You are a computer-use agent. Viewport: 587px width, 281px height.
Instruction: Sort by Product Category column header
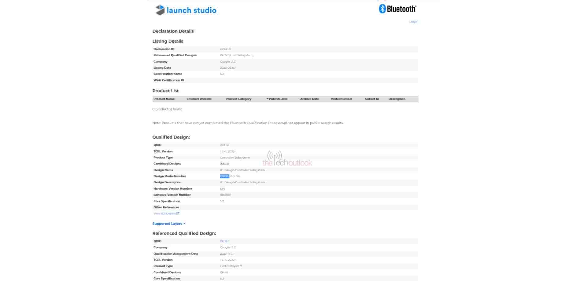(x=238, y=99)
